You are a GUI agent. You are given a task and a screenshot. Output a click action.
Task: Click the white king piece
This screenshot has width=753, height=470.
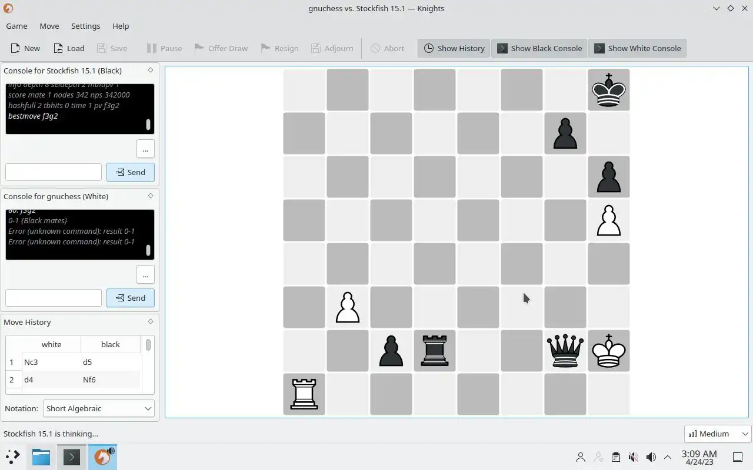tap(609, 351)
